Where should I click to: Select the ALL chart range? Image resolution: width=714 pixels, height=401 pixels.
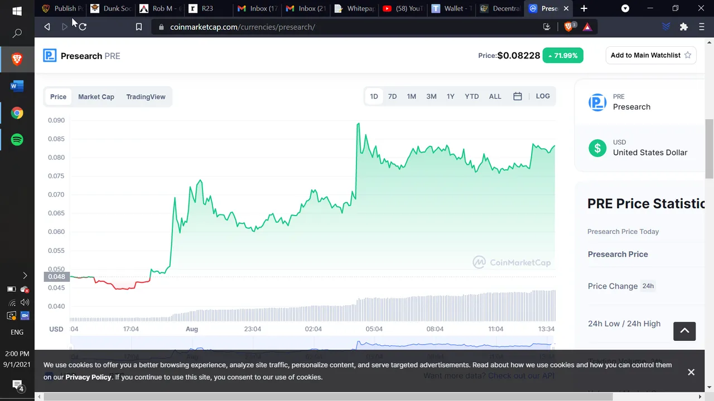click(495, 96)
